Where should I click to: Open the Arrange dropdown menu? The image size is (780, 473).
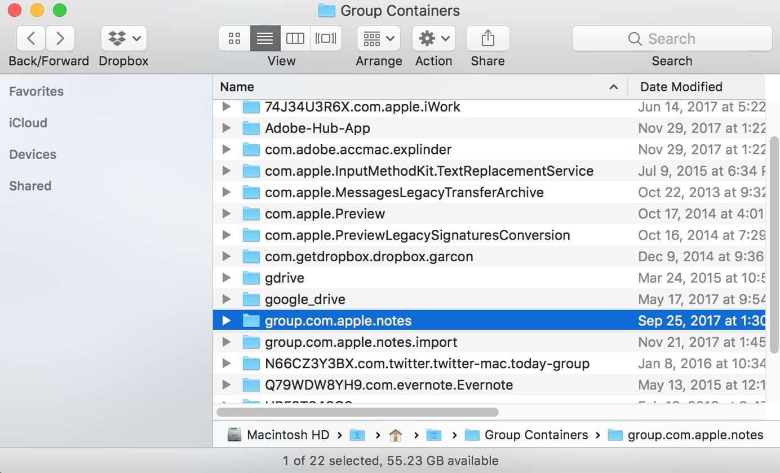pyautogui.click(x=378, y=38)
